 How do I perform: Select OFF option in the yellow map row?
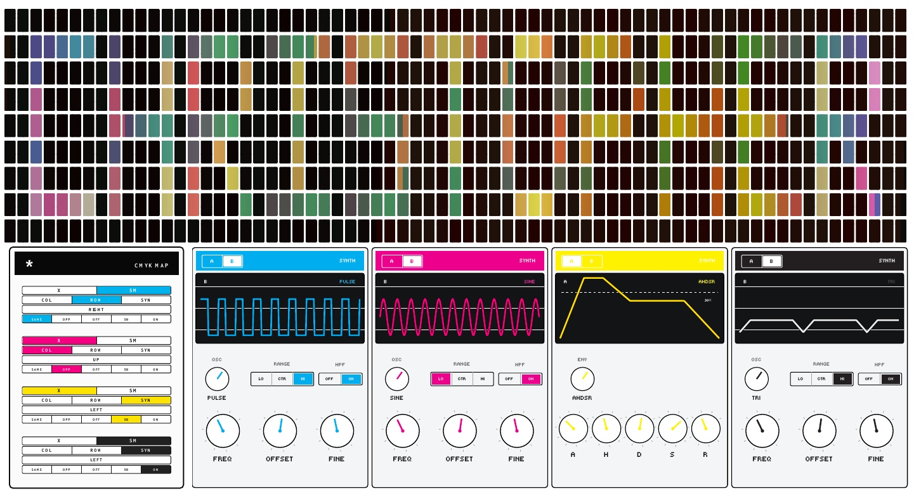pyautogui.click(x=96, y=419)
